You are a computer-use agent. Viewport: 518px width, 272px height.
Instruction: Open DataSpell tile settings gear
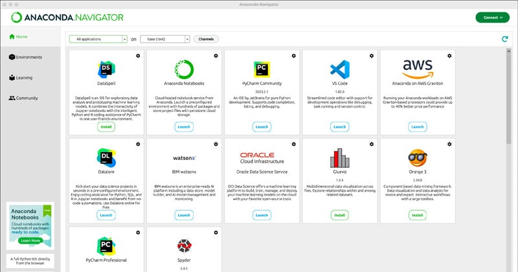[138, 56]
